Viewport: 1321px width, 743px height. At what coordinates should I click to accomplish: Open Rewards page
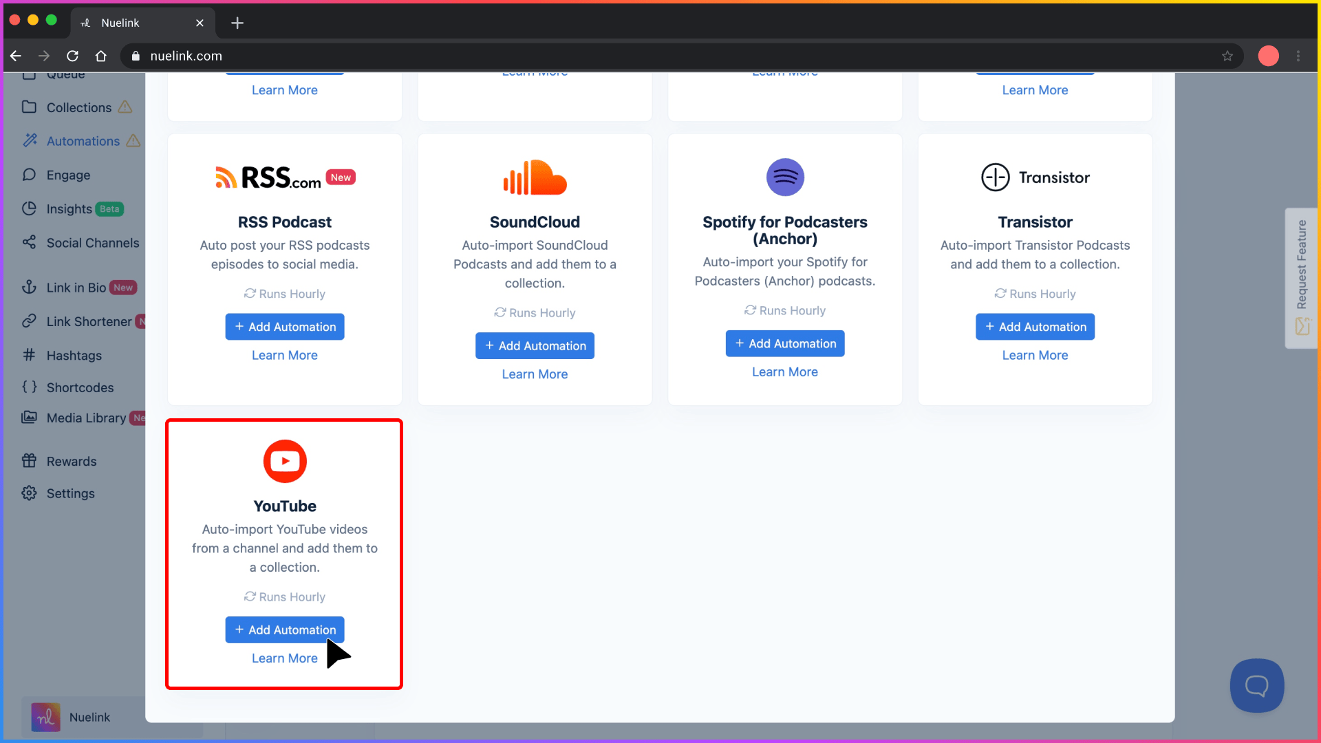[x=71, y=461]
